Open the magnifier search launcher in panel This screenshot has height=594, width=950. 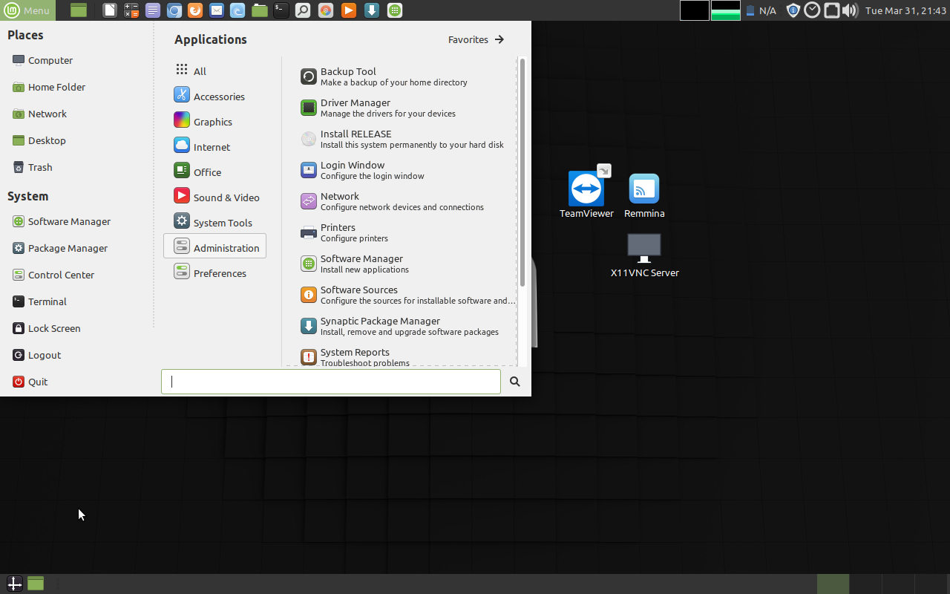click(x=303, y=10)
